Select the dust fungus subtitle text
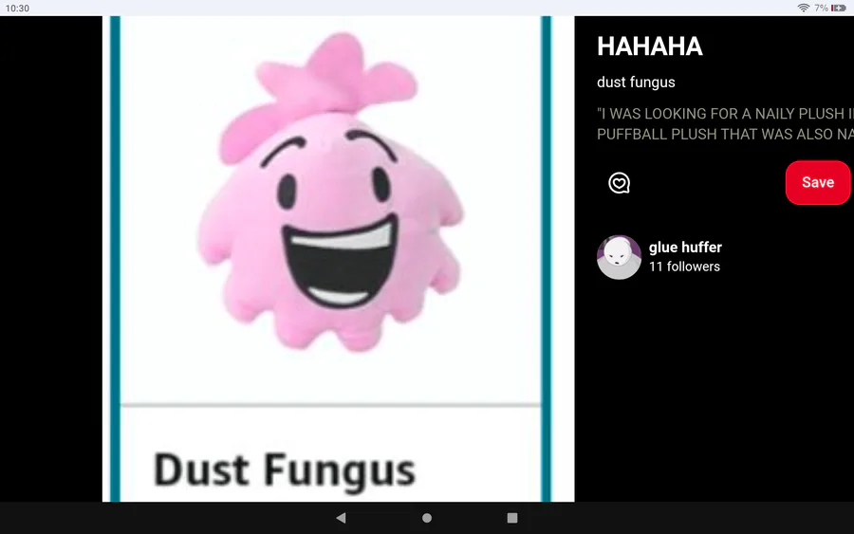Screen dimensions: 854x534 (x=636, y=83)
